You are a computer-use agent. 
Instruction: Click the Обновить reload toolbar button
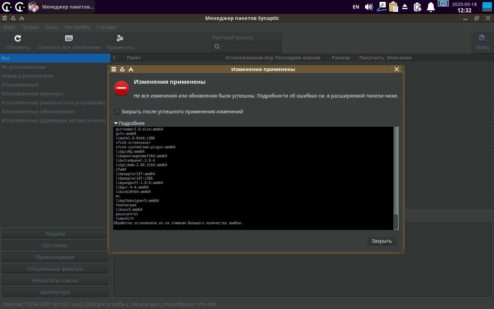pos(18,42)
